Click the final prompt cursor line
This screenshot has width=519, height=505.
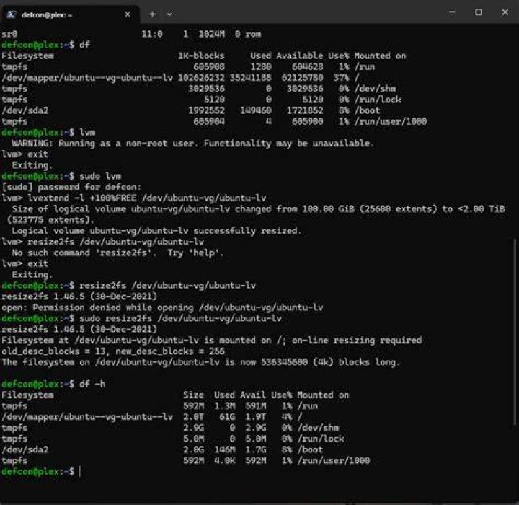click(x=41, y=472)
